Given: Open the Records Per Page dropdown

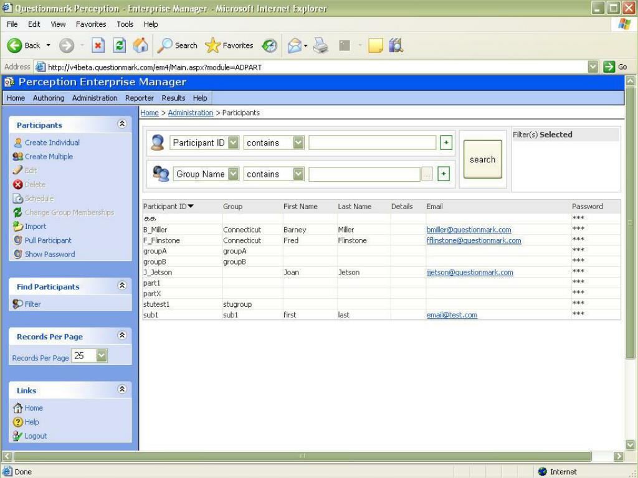Looking at the screenshot, I should coord(102,355).
